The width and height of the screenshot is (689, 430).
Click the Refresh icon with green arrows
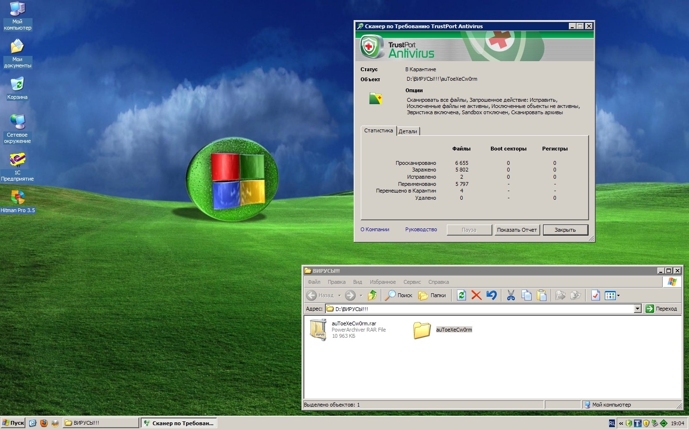461,295
